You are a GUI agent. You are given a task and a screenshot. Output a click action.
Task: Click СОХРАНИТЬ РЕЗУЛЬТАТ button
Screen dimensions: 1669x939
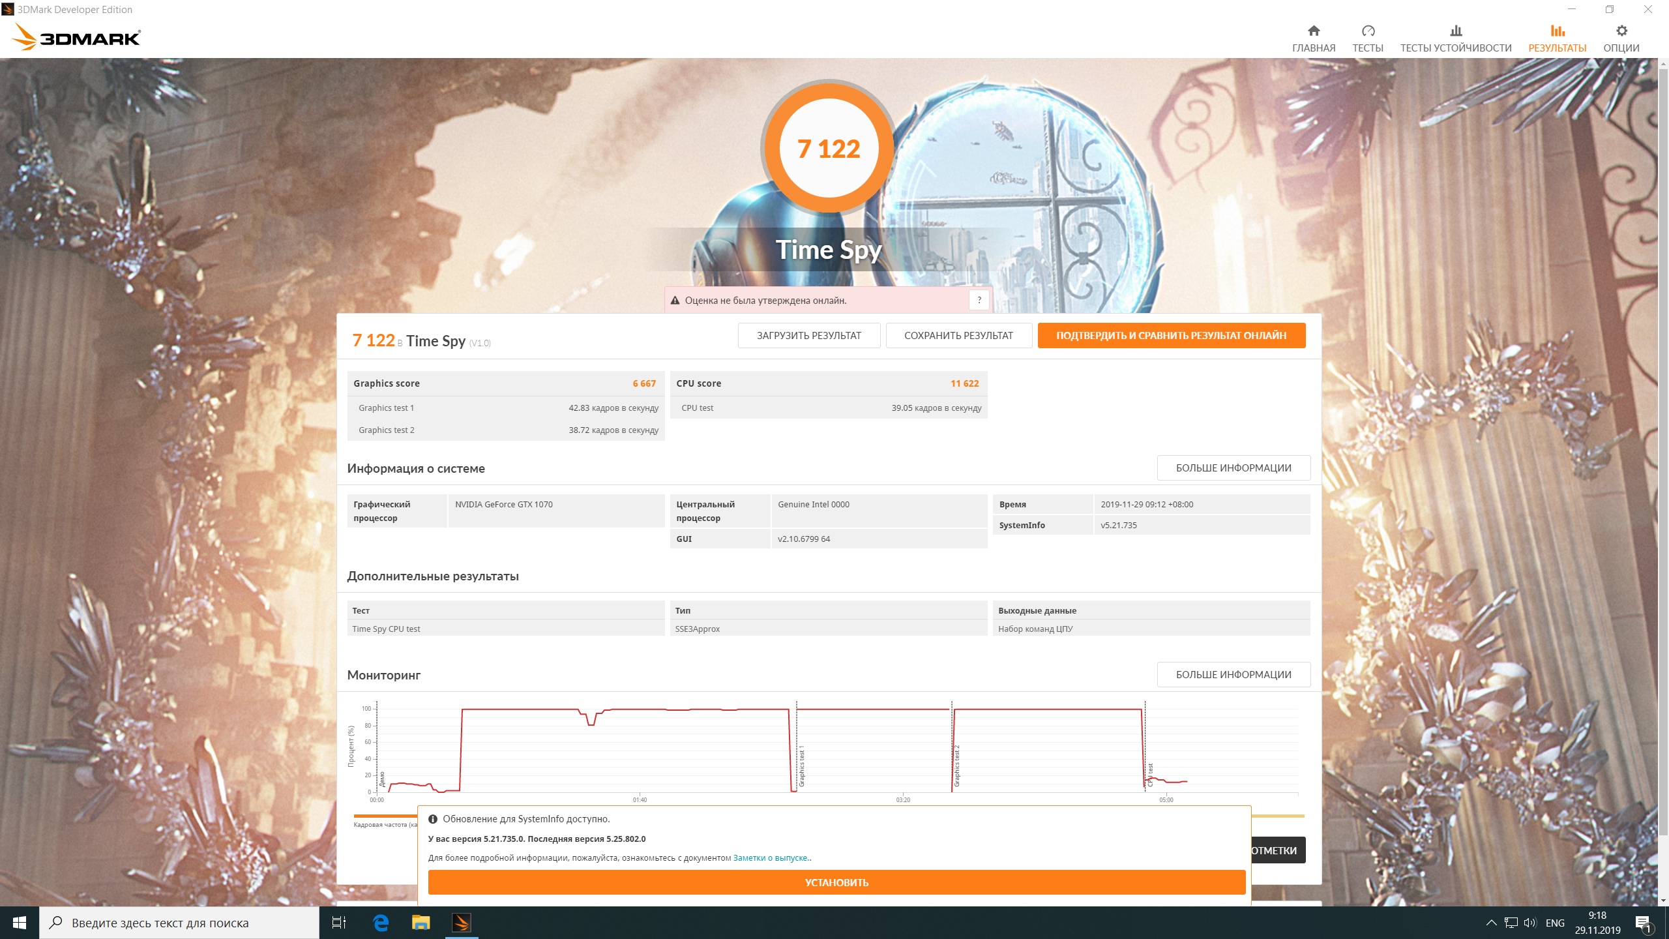click(x=958, y=335)
